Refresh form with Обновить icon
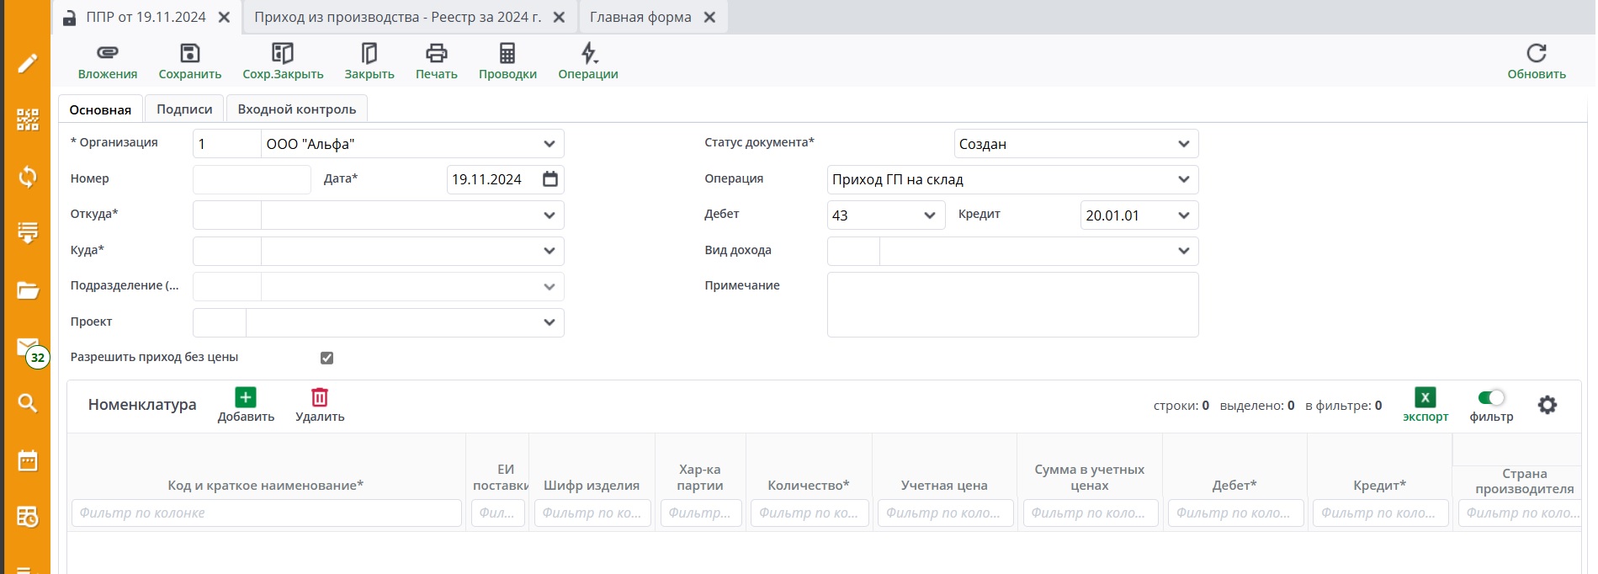Screen dimensions: 1598x574 [1536, 54]
